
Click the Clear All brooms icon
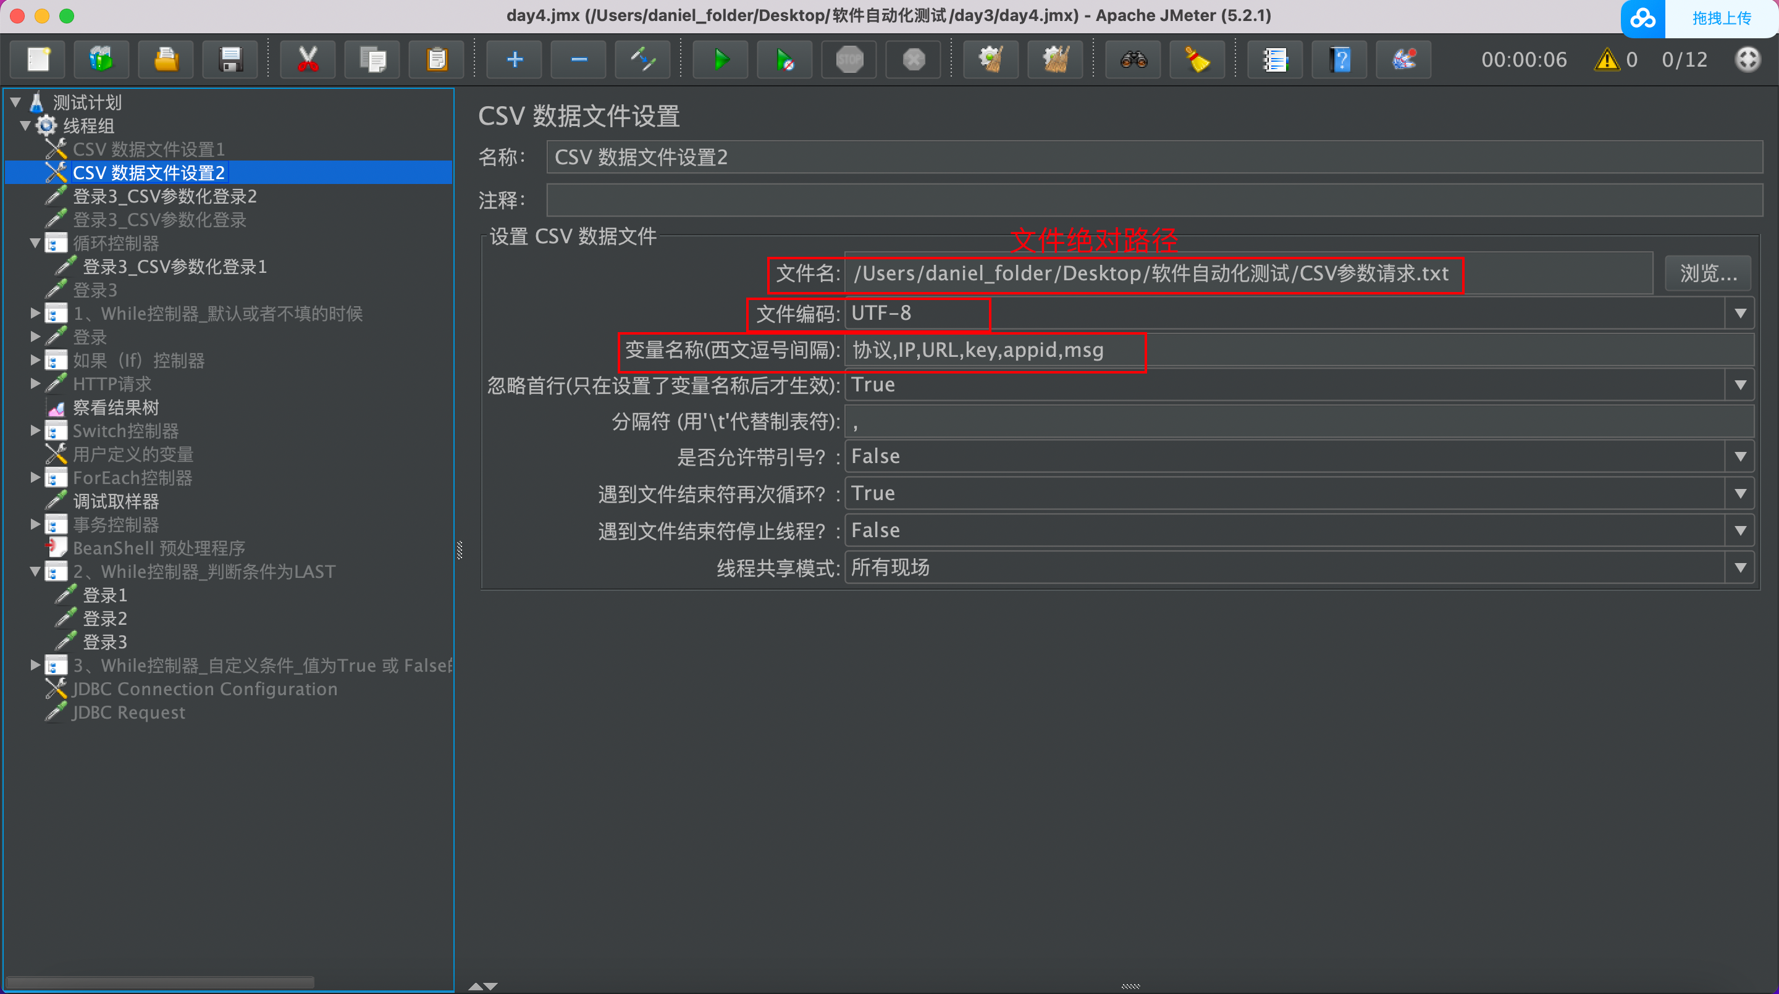click(1055, 60)
